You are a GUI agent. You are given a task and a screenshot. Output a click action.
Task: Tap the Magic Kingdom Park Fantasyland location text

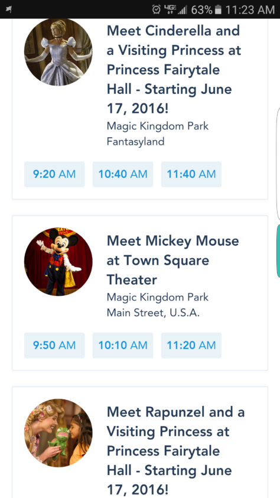click(x=158, y=134)
